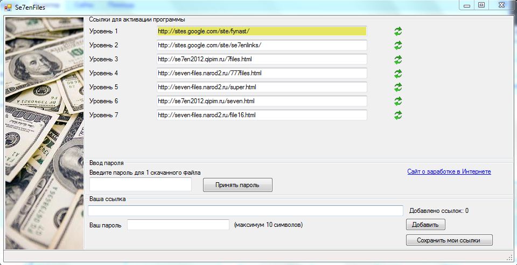Refresh the Уровень 7 link

[398, 115]
